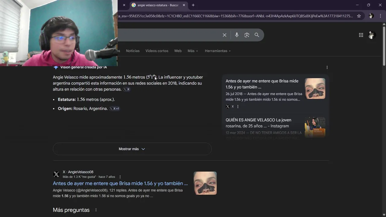This screenshot has height=217, width=386.
Task: Click the face mask thumbnail beside X result
Action: [205, 183]
